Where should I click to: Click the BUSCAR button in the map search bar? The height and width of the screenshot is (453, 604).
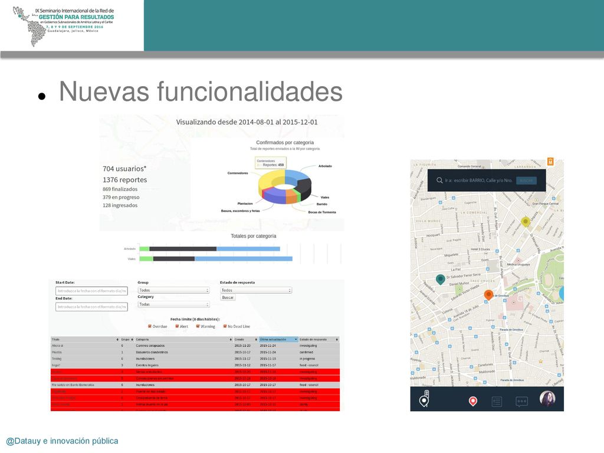point(526,180)
